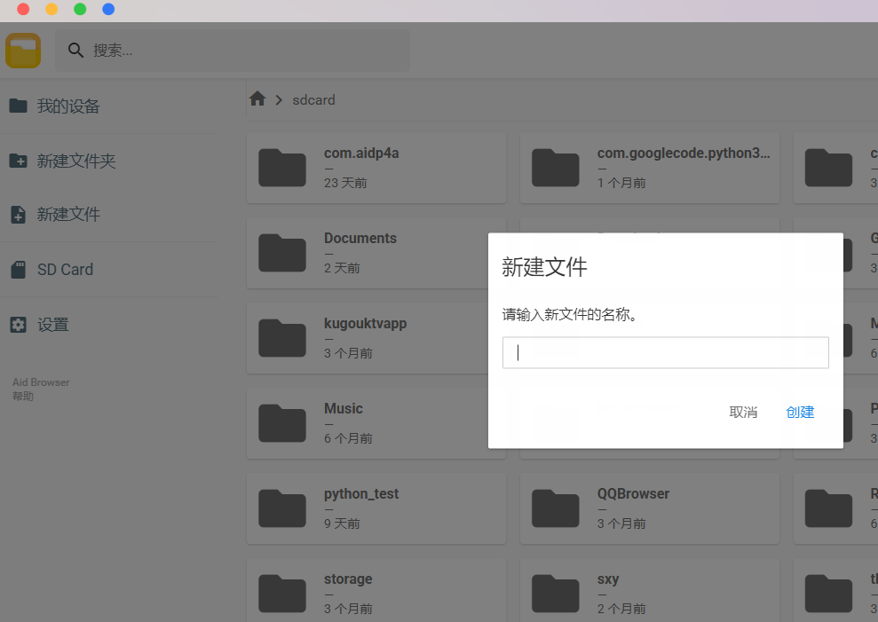
Task: Open the Documents folder icon
Action: 282,253
